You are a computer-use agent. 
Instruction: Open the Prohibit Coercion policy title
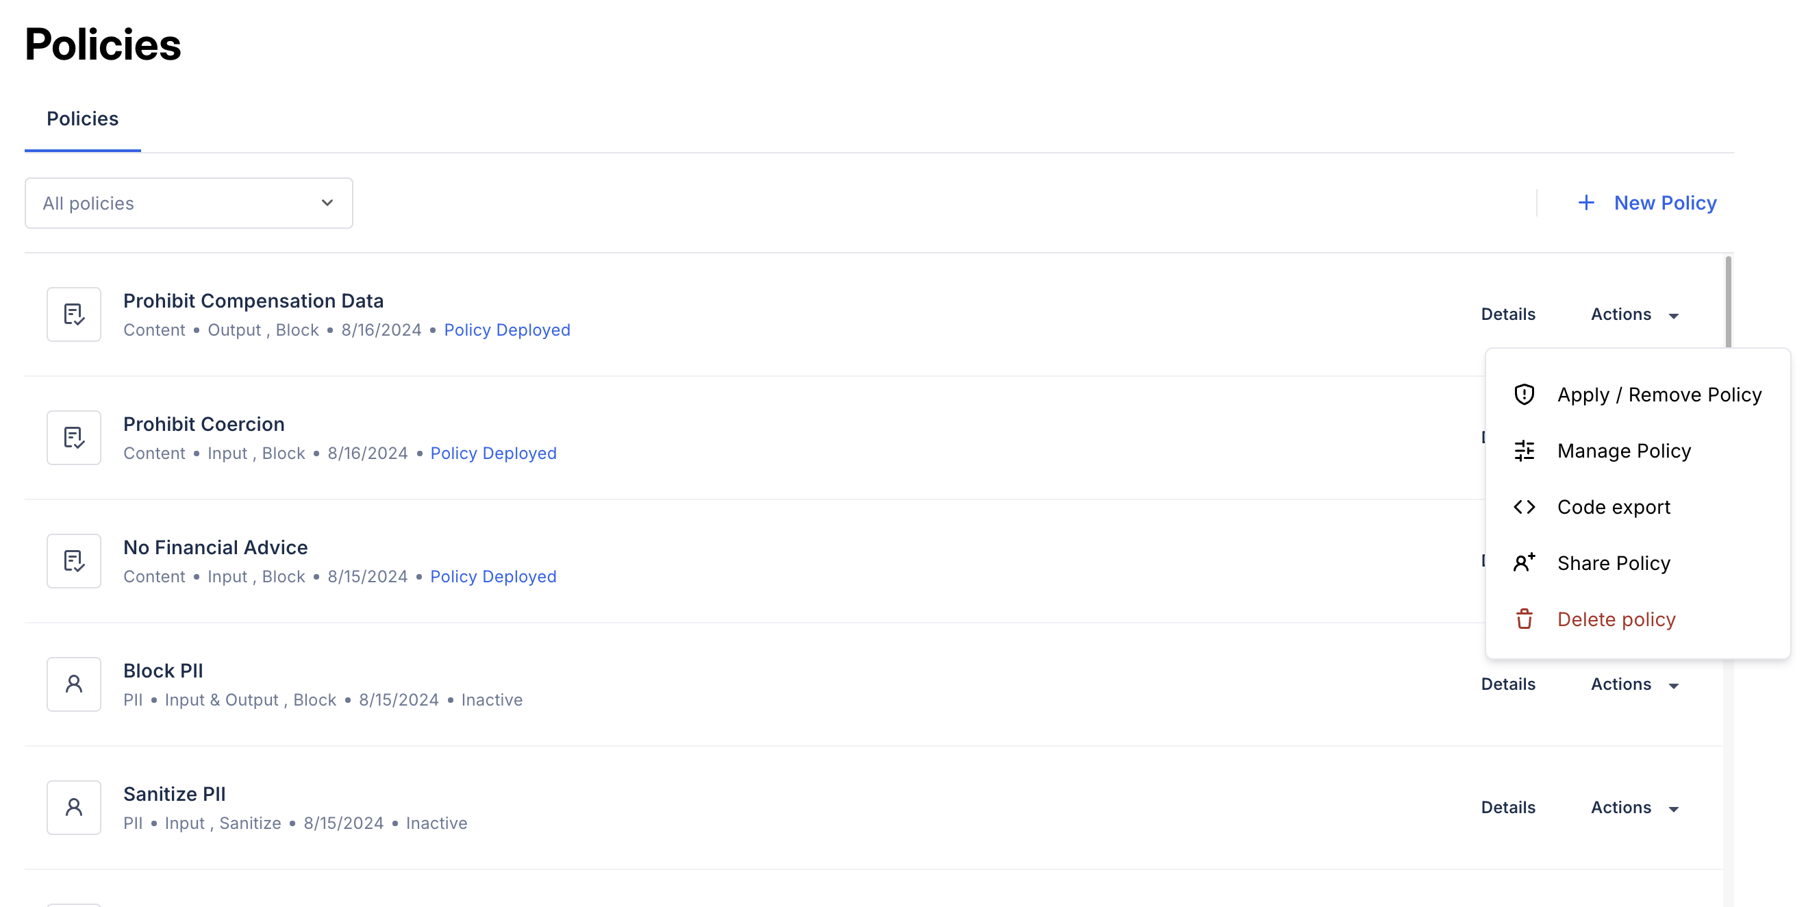tap(204, 424)
